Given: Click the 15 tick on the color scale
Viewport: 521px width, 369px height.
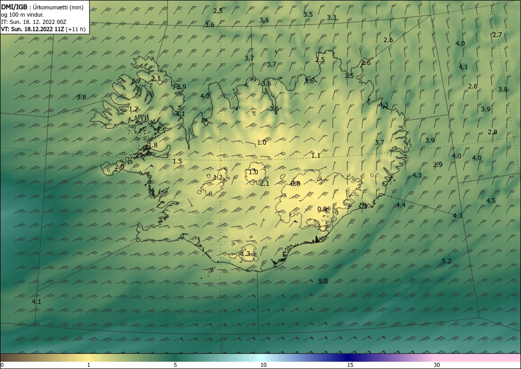Looking at the screenshot, I should (x=350, y=365).
